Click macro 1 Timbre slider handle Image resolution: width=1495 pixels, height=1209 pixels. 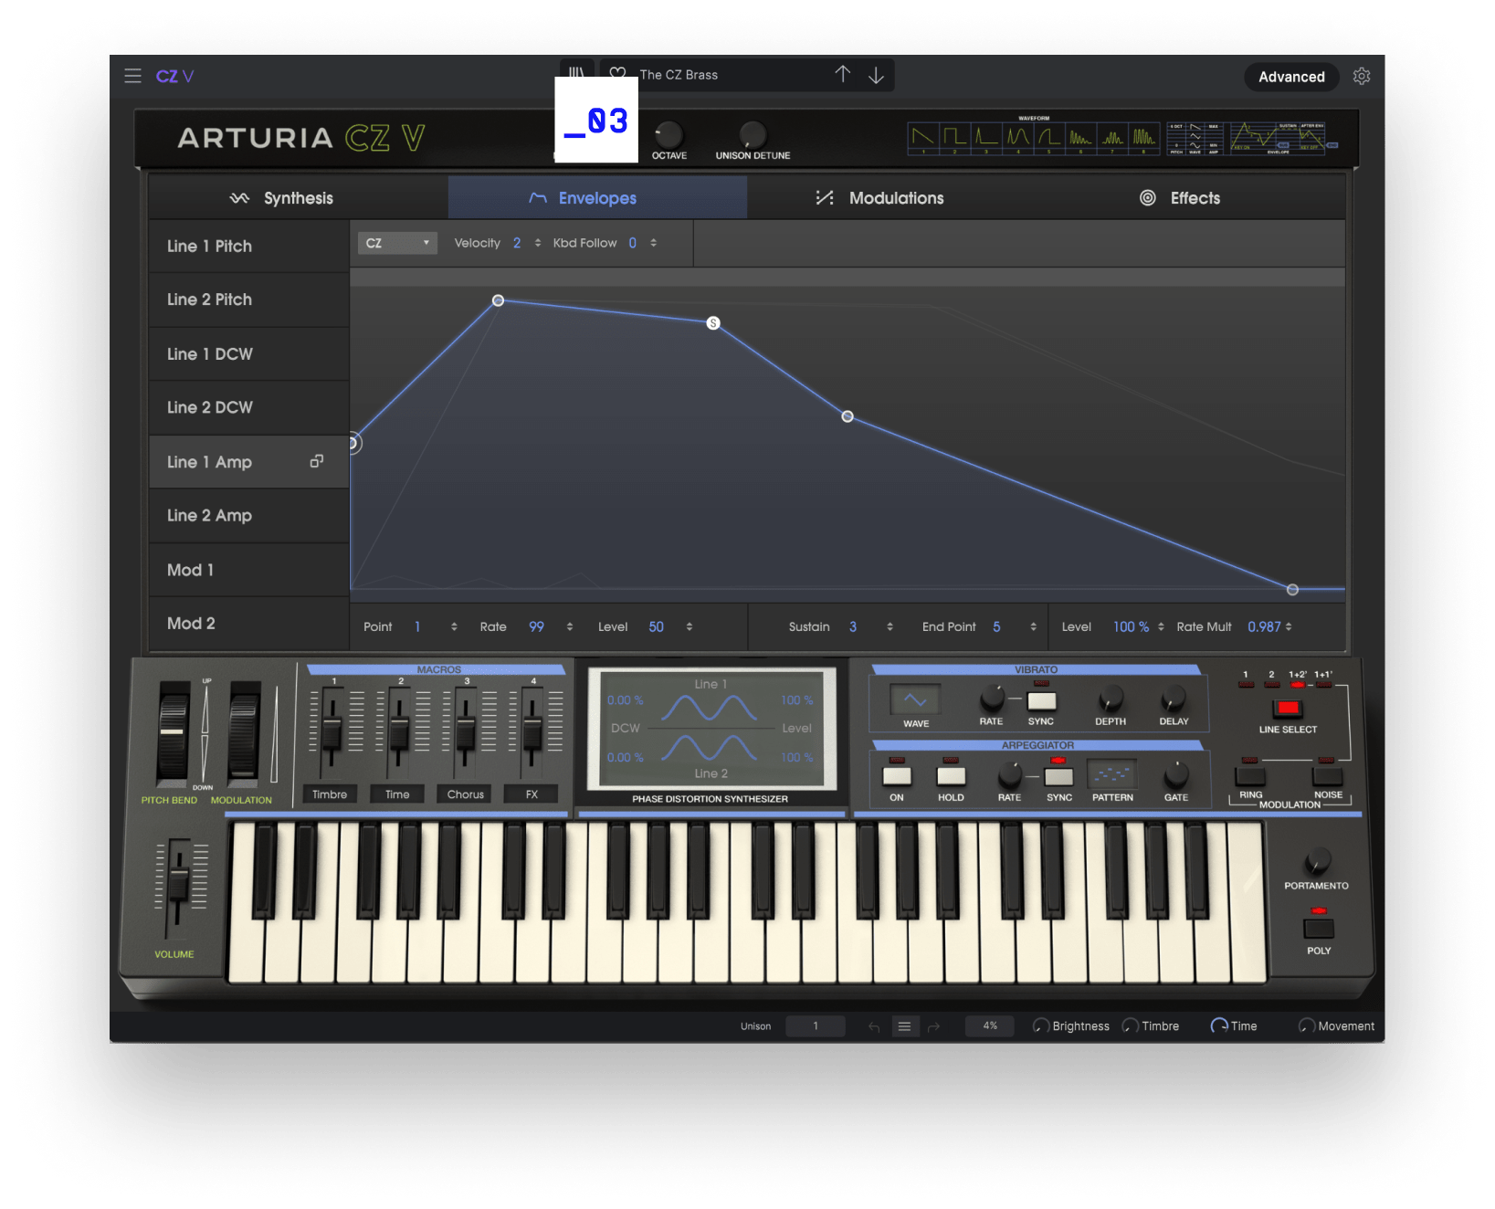[332, 733]
